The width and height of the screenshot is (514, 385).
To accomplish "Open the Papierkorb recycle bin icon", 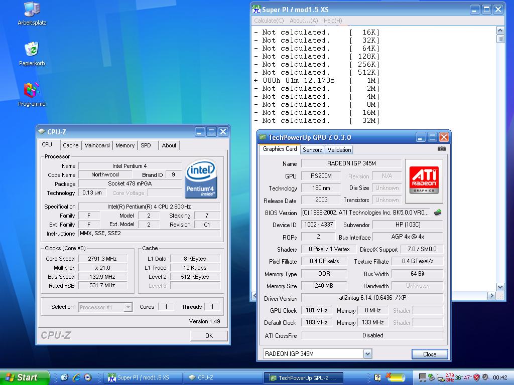I will point(32,50).
